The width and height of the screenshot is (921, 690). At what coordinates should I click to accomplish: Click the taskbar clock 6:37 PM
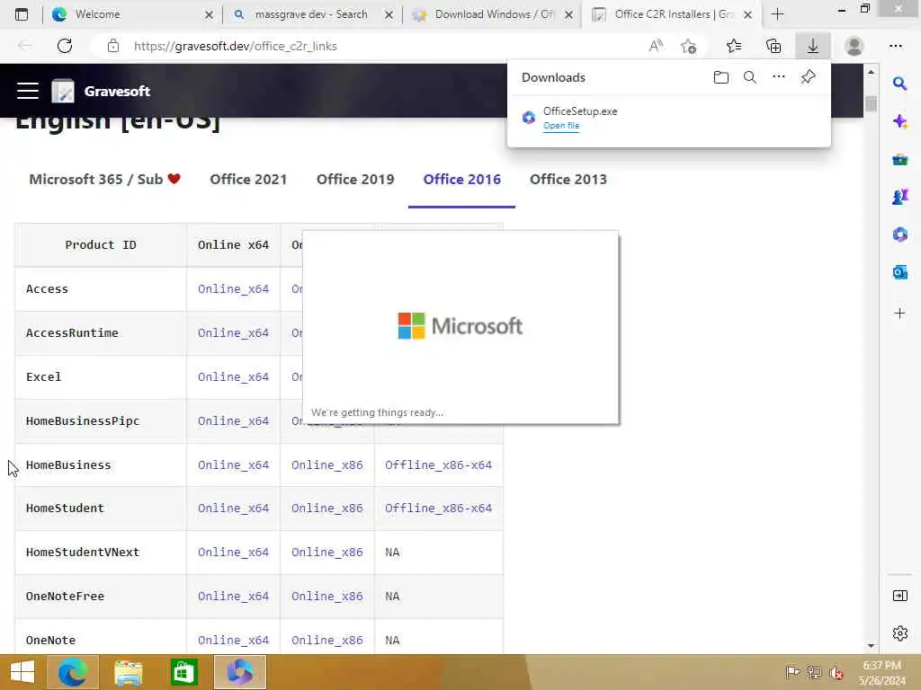click(881, 672)
